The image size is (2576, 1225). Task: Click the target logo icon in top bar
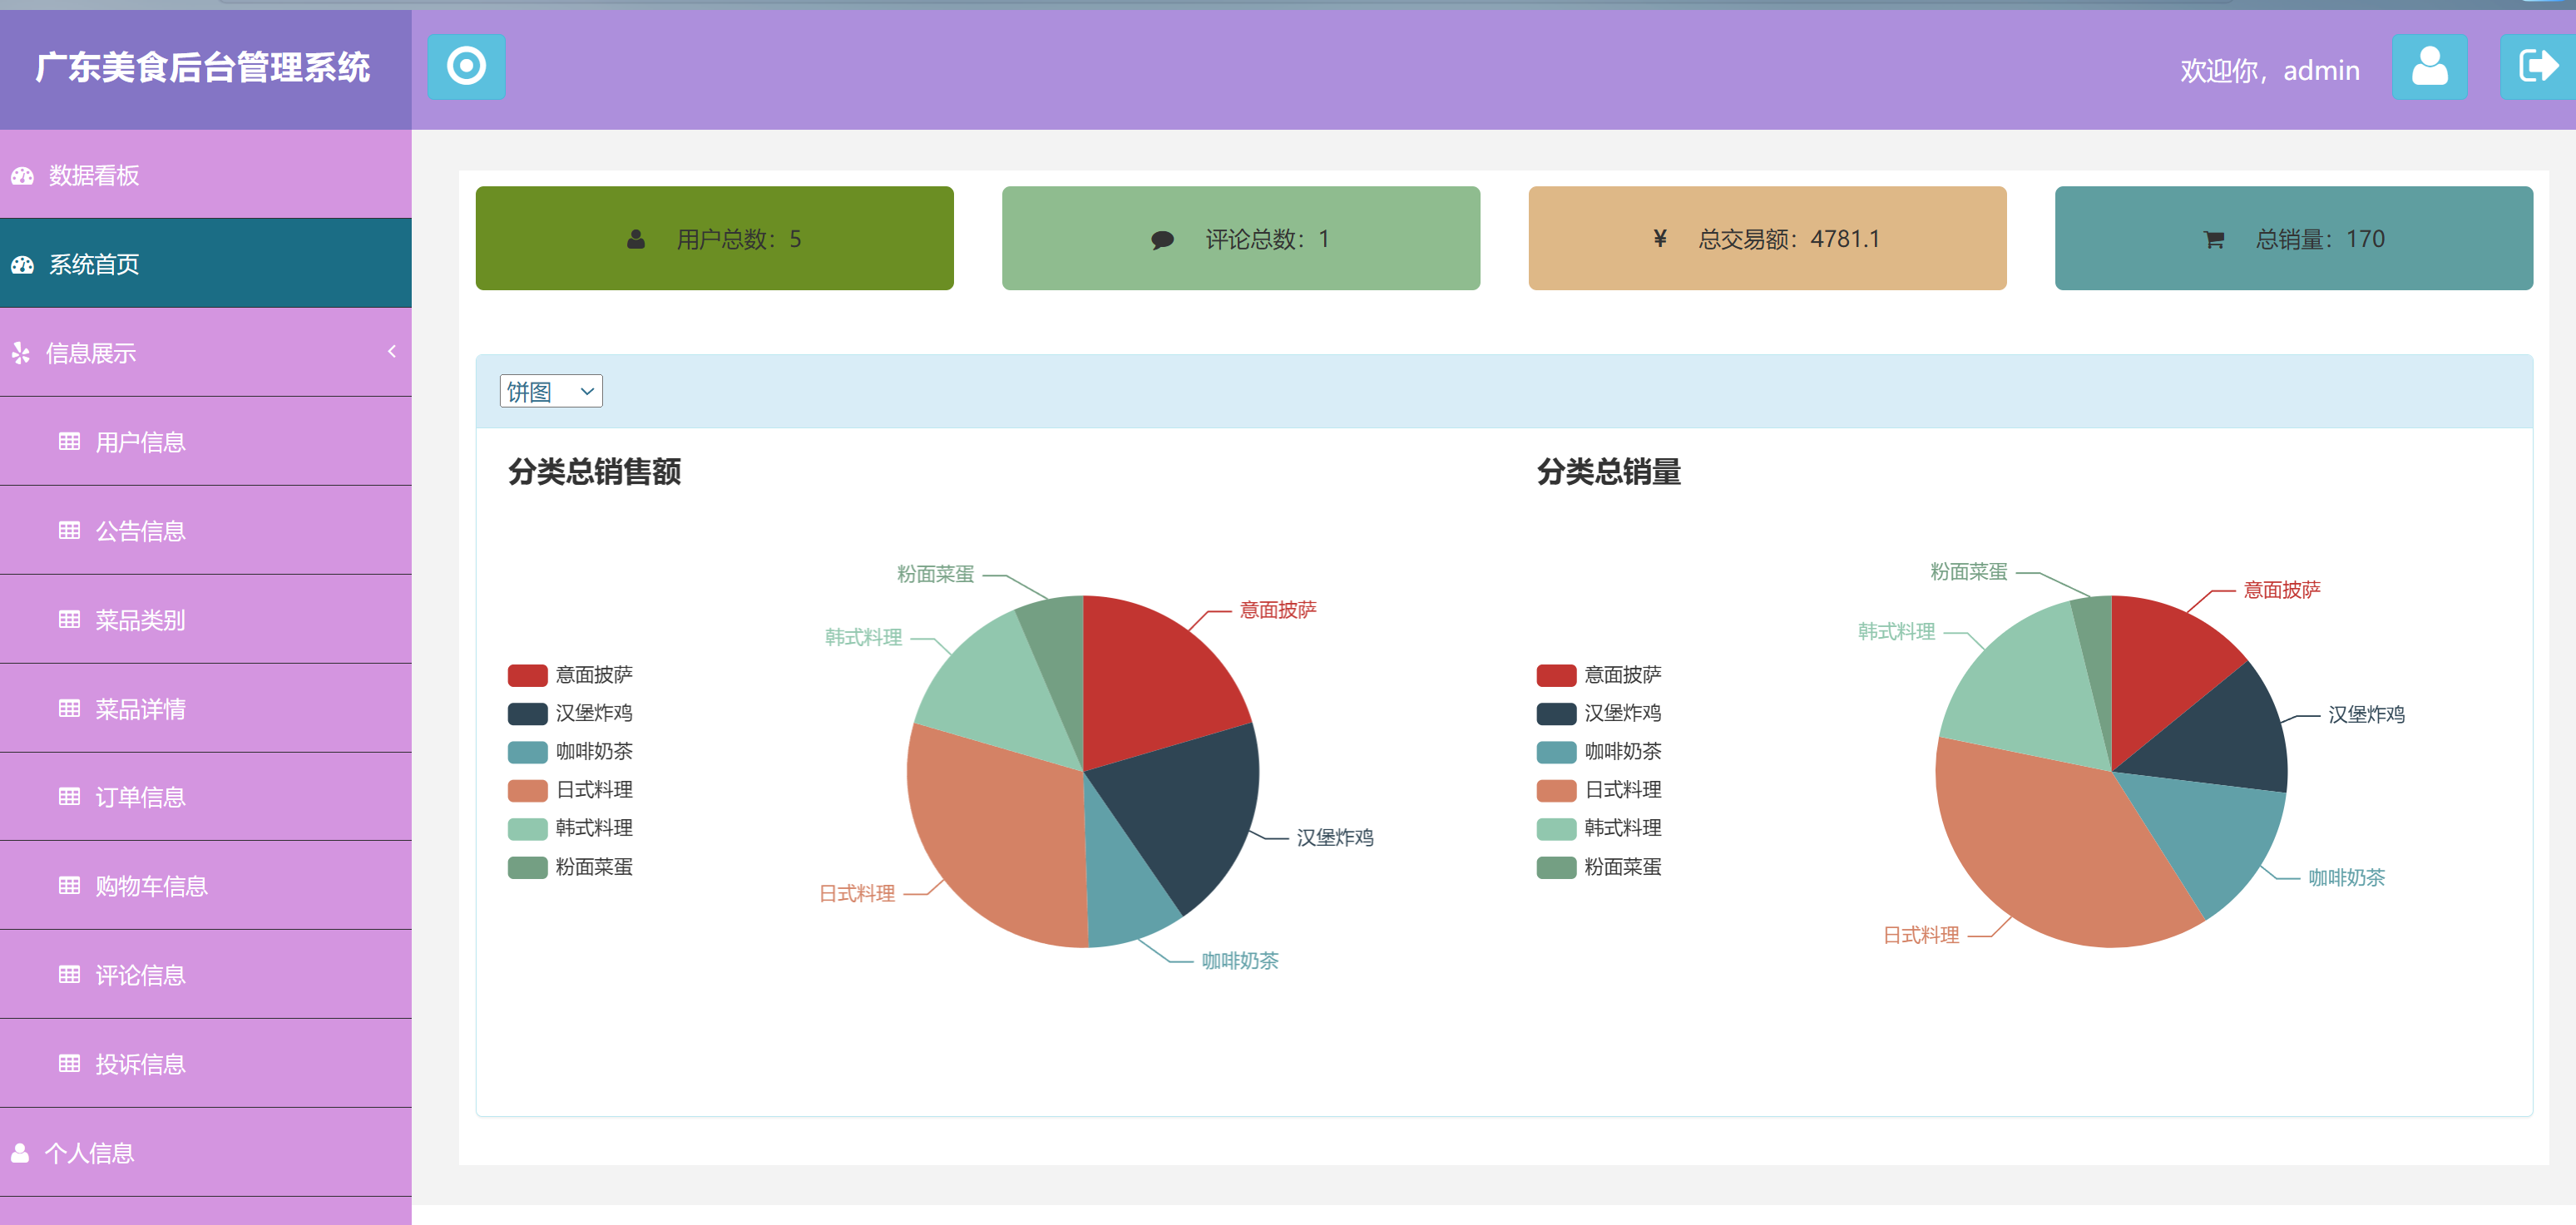466,67
